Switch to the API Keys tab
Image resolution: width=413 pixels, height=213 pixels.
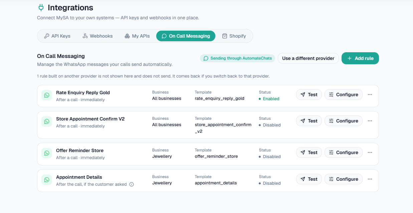[57, 36]
